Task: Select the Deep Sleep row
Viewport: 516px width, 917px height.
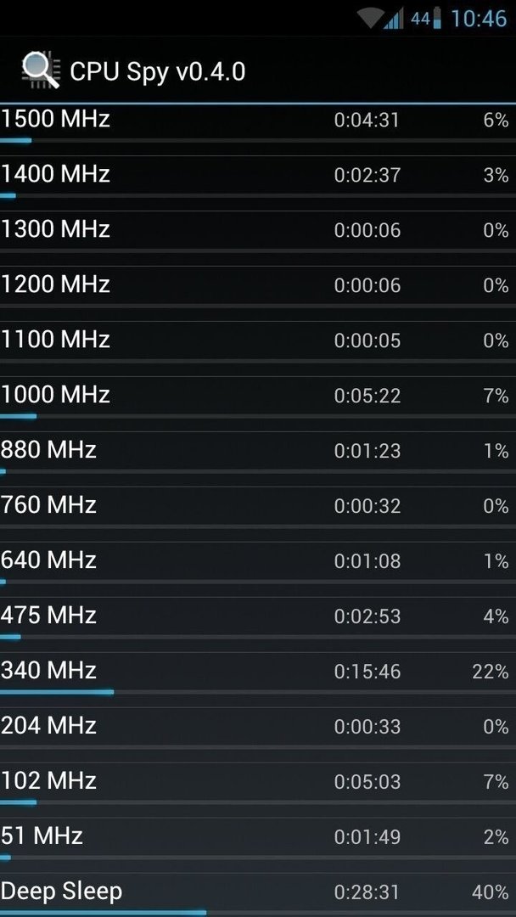Action: pyautogui.click(x=258, y=896)
